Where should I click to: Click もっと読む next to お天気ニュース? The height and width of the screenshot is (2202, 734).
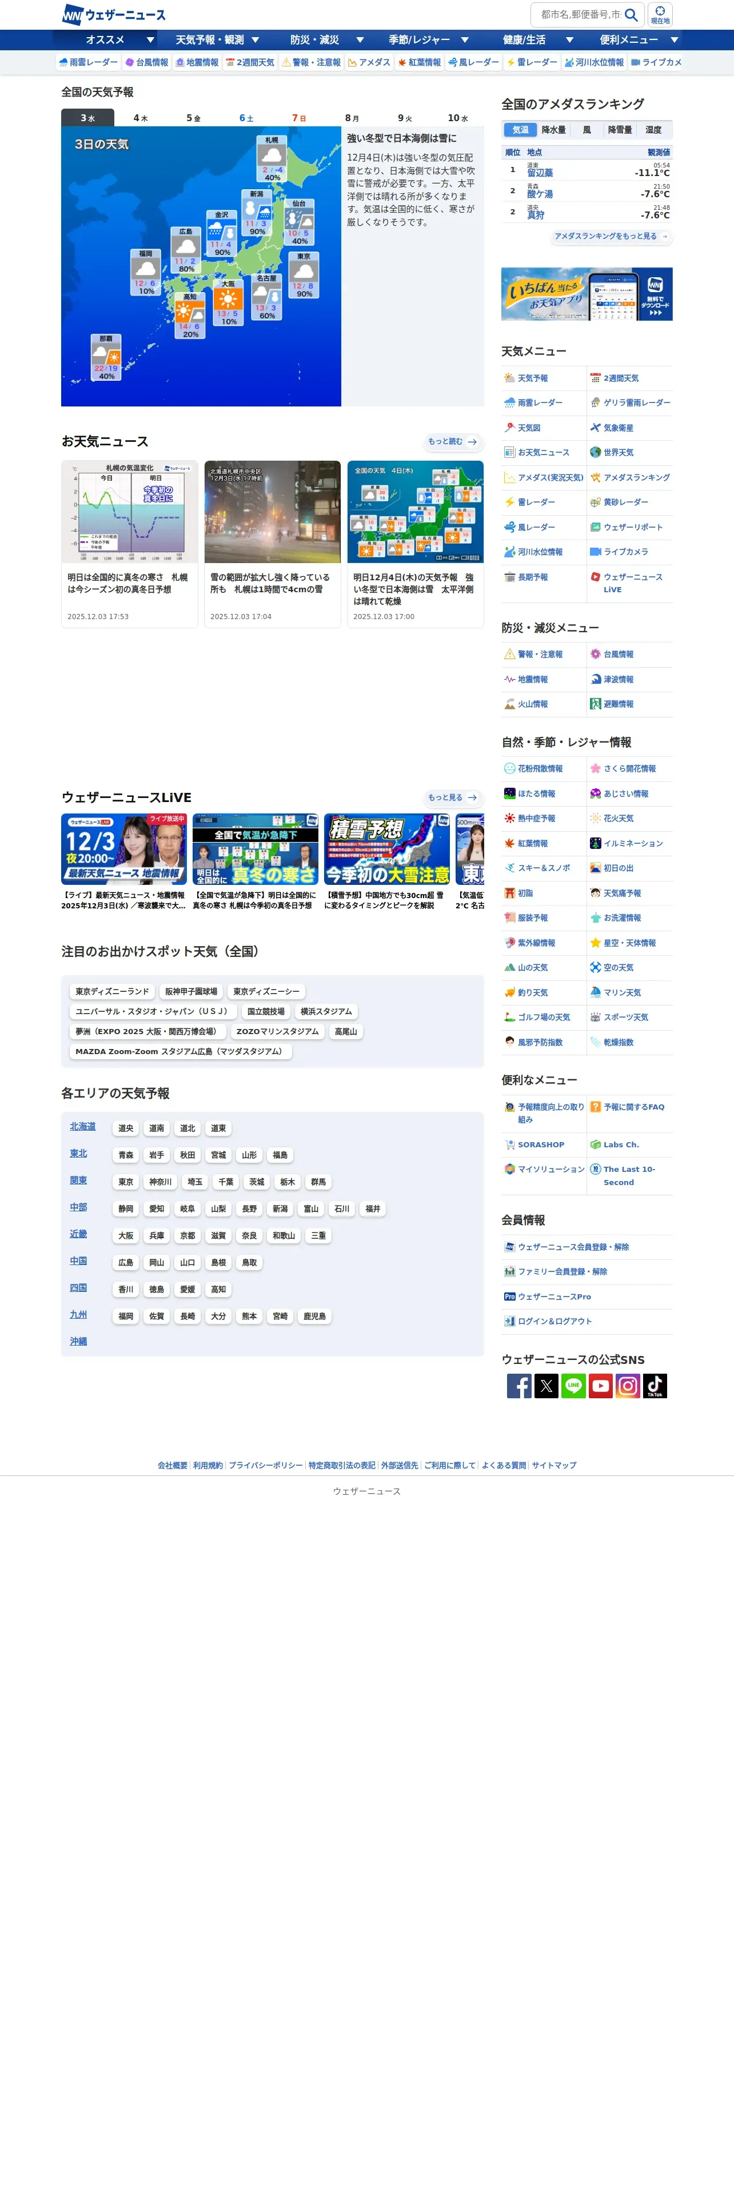pyautogui.click(x=453, y=442)
